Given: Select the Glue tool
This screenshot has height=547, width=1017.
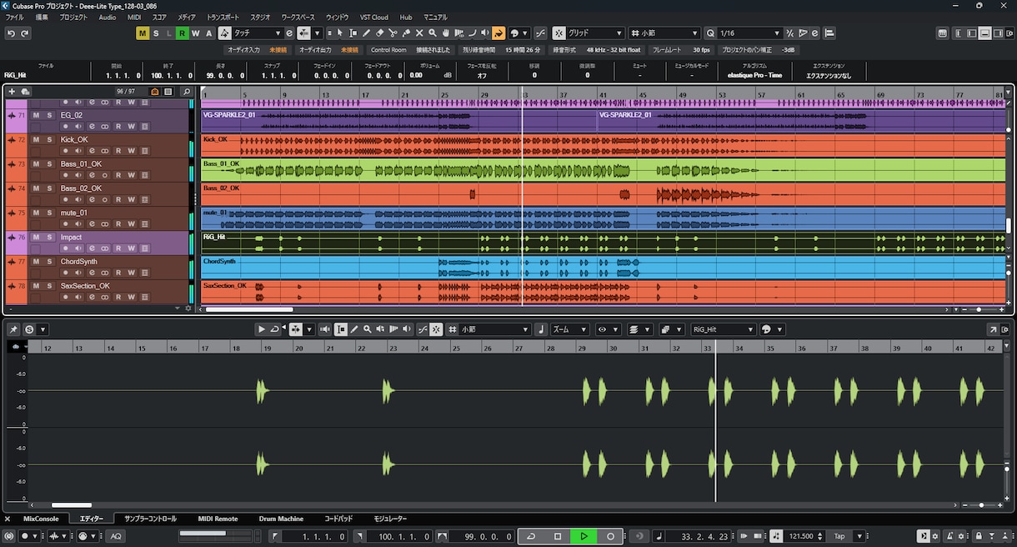Looking at the screenshot, I should (x=406, y=33).
